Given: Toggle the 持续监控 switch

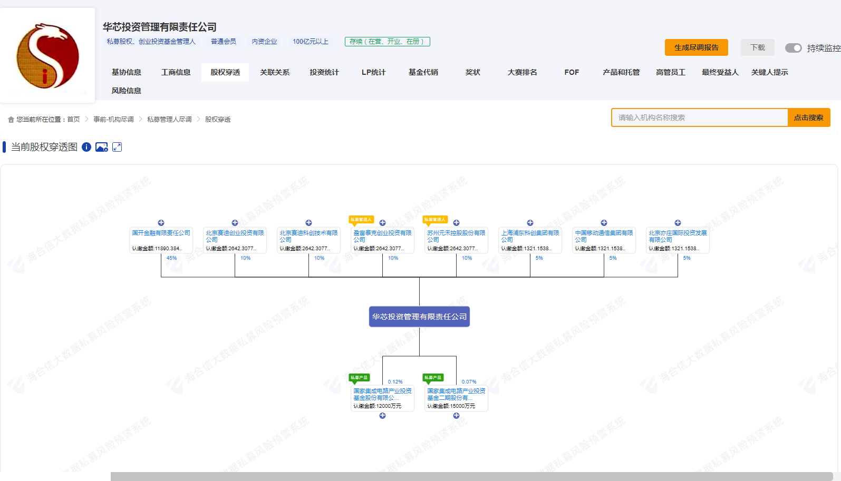Looking at the screenshot, I should [793, 48].
